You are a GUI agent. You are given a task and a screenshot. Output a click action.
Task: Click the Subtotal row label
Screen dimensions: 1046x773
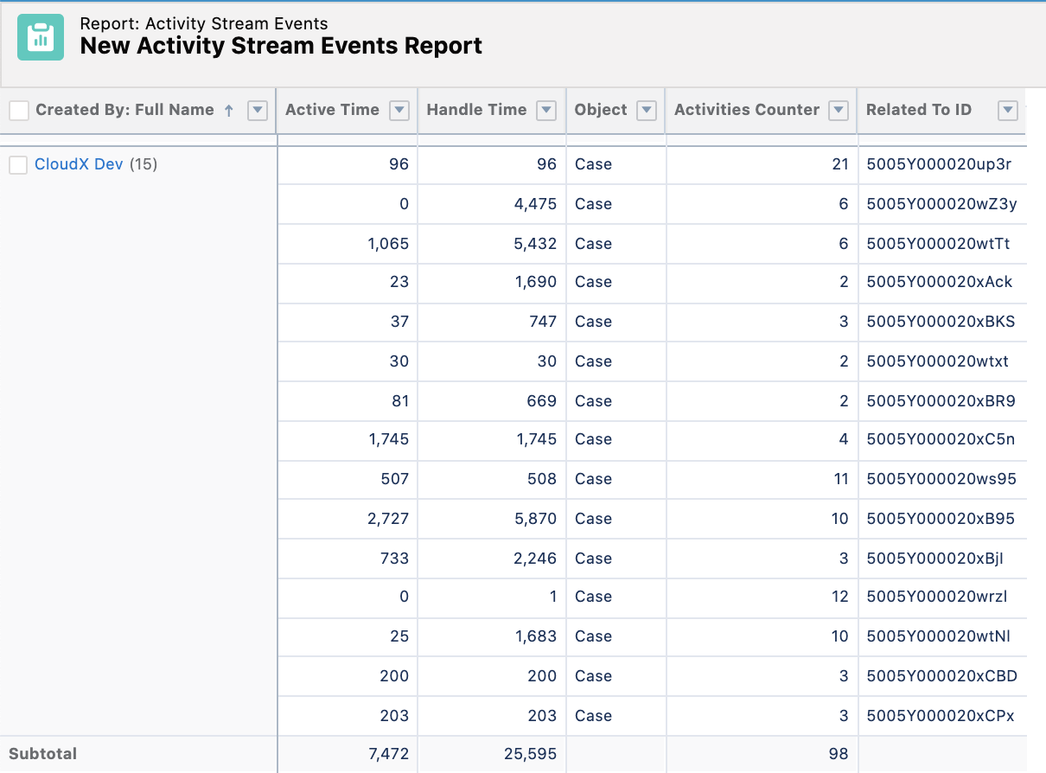click(x=42, y=753)
